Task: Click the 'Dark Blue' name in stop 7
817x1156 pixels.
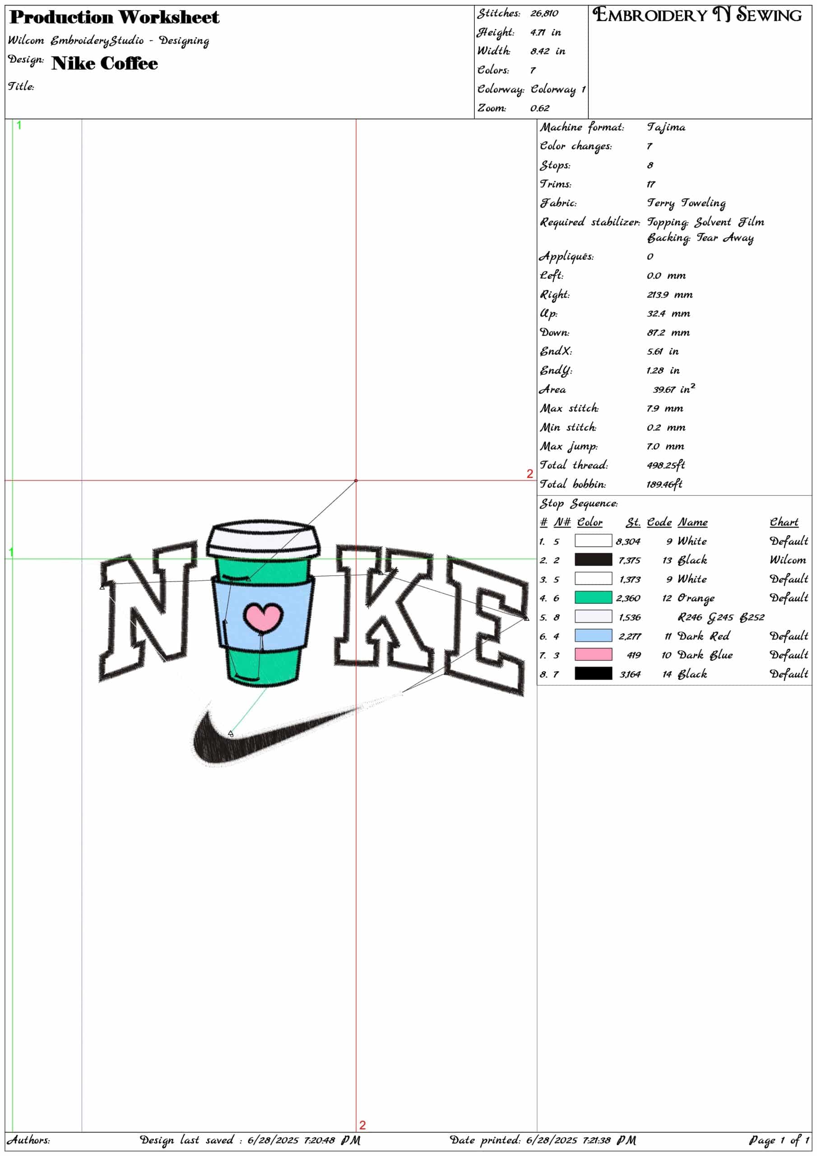Action: coord(705,654)
